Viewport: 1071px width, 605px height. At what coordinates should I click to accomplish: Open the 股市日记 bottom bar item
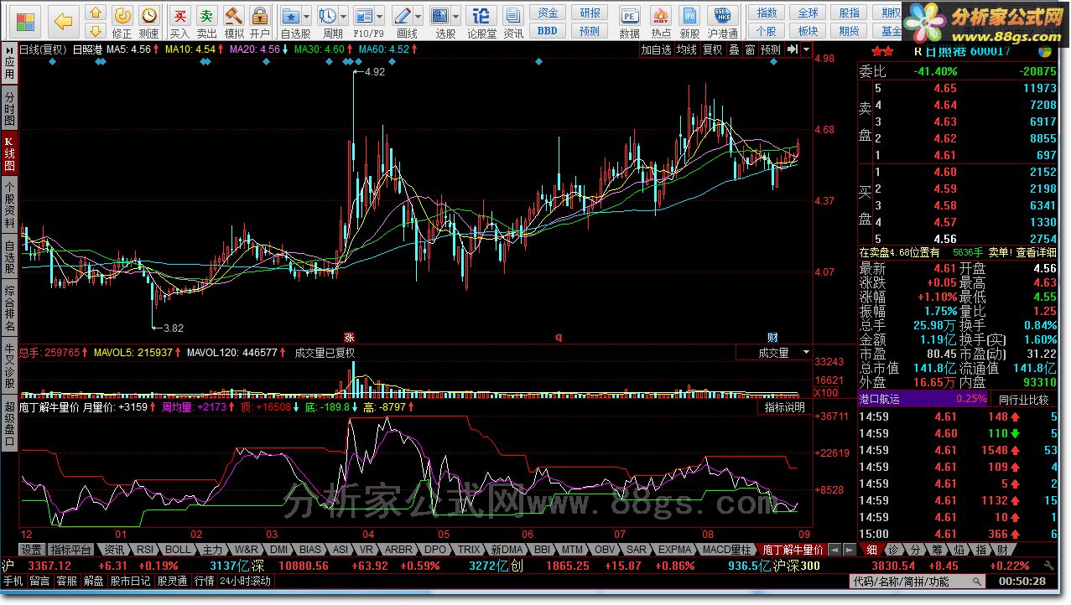129,581
